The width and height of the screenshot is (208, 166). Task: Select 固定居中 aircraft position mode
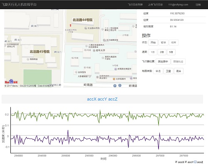[163, 62]
